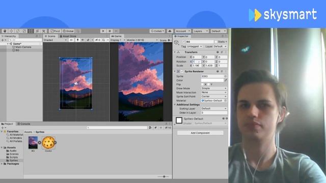The image size is (326, 183).
Task: Collapse the Additional Settings section
Action: pyautogui.click(x=175, y=105)
